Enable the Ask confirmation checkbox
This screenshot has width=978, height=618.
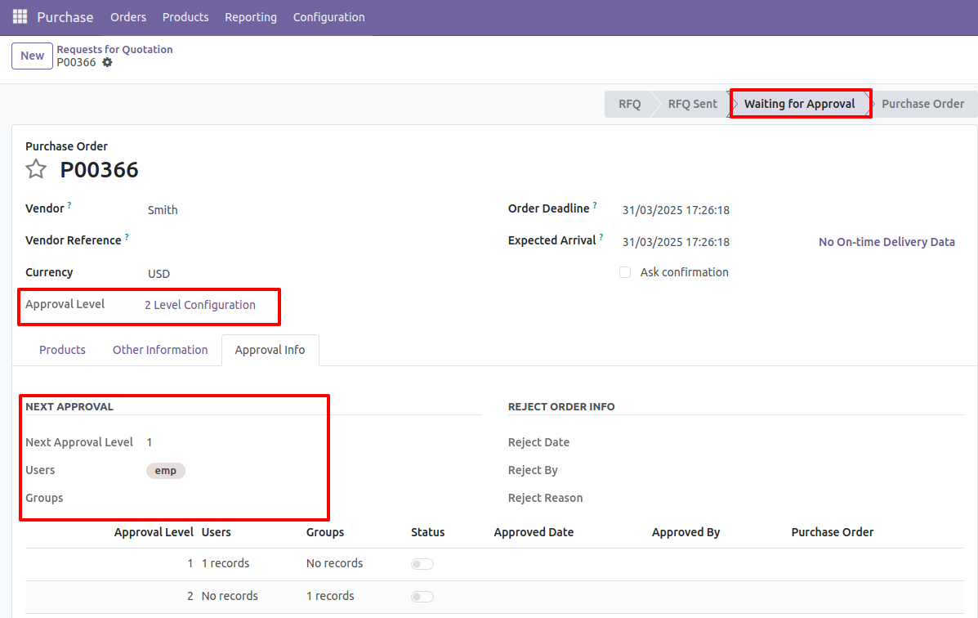625,271
